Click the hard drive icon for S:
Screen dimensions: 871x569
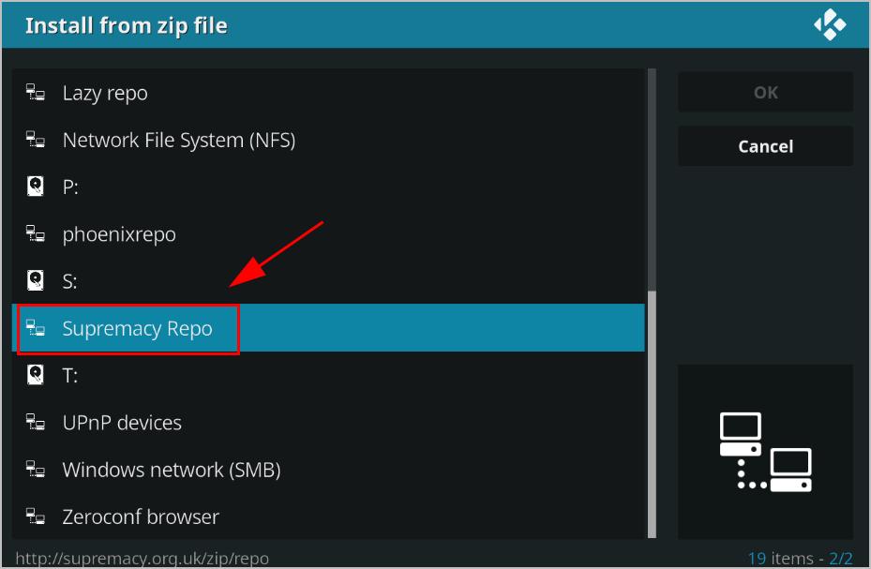36,280
